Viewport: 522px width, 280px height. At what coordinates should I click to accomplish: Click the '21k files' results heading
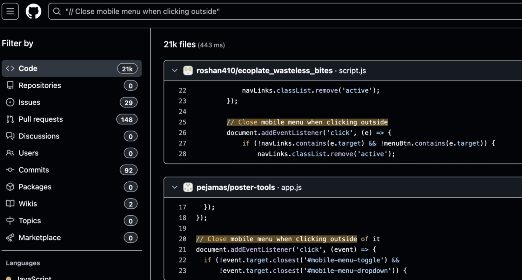[x=180, y=44]
